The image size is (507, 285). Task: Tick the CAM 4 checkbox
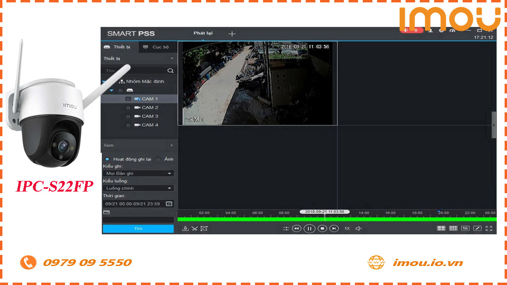[128, 125]
